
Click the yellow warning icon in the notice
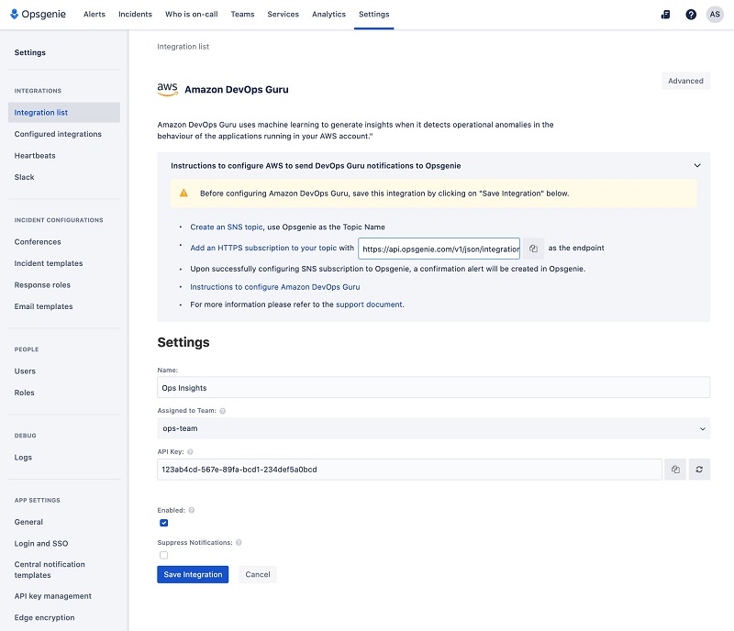183,194
